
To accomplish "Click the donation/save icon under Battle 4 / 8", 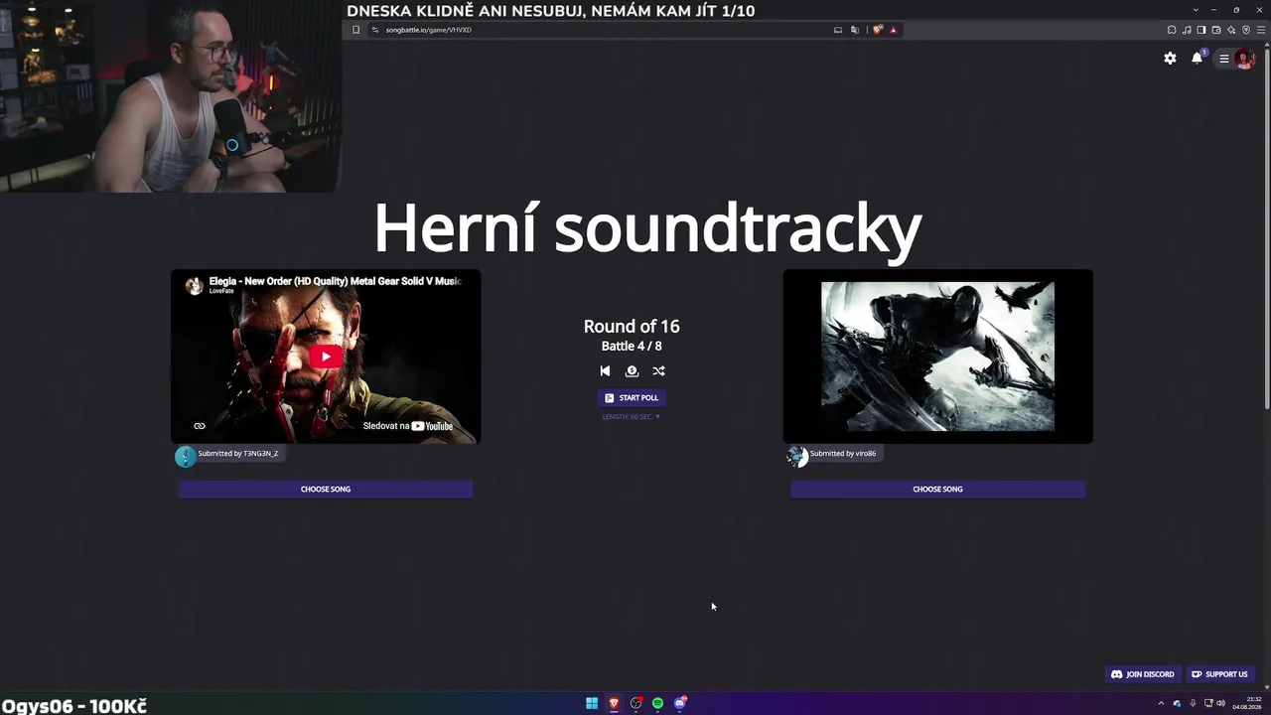I will click(632, 370).
